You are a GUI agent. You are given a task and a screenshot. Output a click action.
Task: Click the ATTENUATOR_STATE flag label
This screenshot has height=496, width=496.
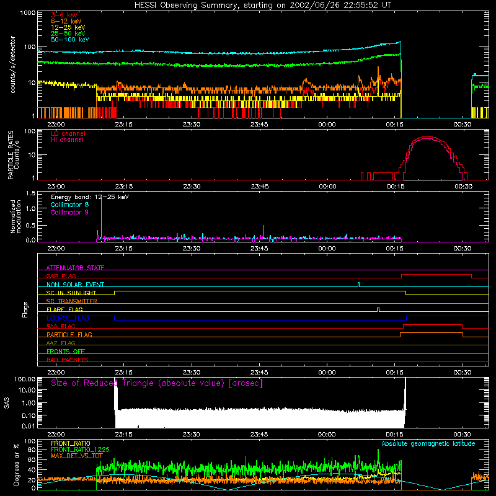(x=75, y=268)
